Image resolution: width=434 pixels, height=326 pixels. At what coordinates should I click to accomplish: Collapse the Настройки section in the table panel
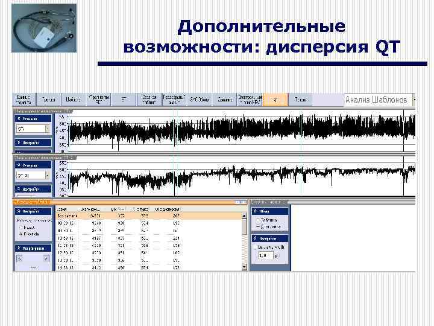coord(33,211)
